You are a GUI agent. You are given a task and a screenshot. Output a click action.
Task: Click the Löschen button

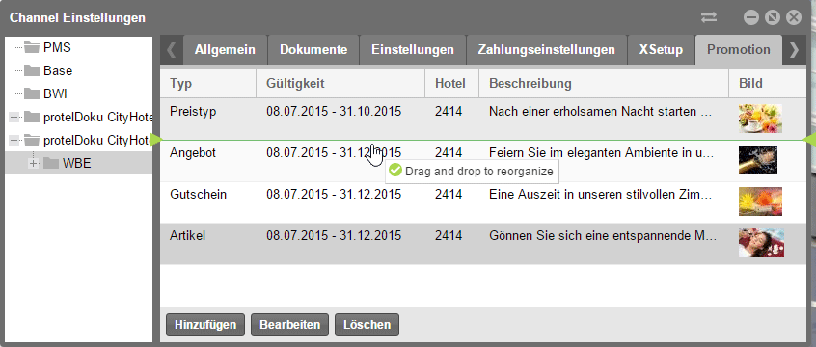pos(367,325)
